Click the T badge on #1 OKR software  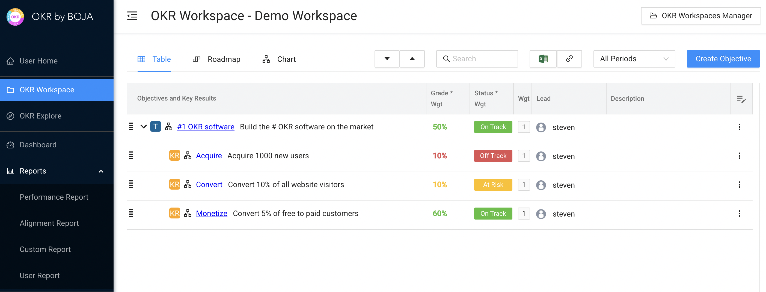156,126
